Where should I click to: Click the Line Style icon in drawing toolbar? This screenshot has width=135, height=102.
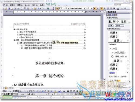tap(68, 91)
